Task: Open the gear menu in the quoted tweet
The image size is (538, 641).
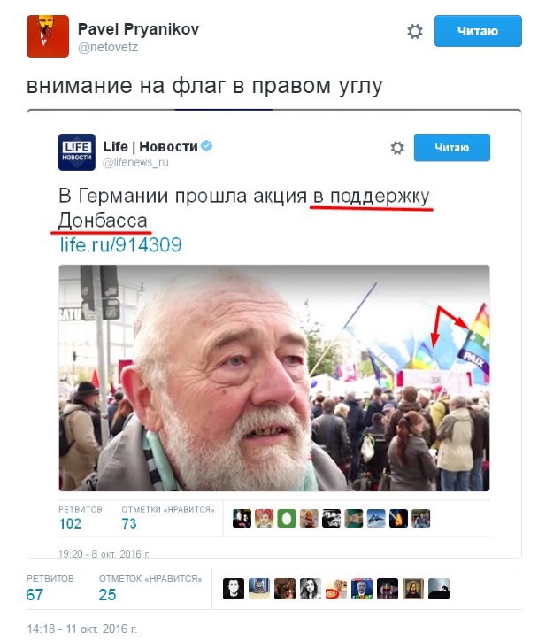Action: tap(397, 148)
